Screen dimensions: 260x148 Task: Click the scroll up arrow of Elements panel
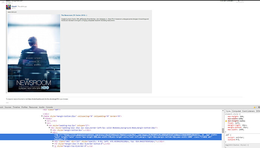[223, 111]
